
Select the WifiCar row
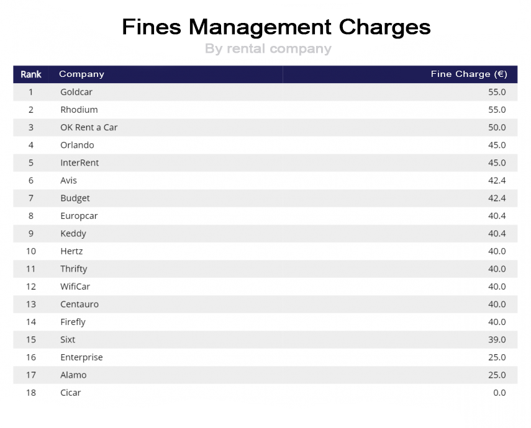point(265,287)
